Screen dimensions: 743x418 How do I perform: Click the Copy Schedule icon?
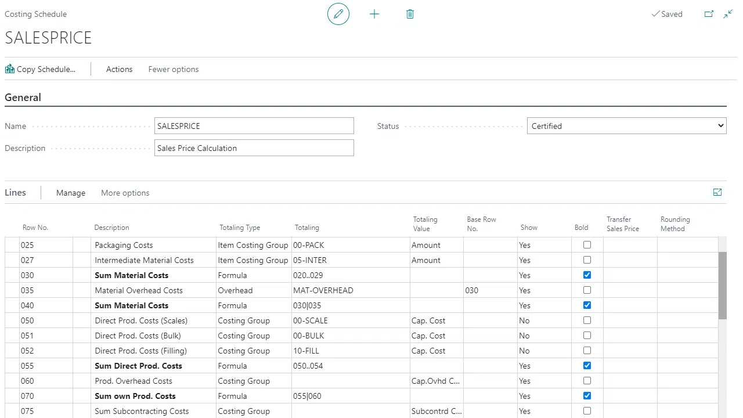(10, 69)
